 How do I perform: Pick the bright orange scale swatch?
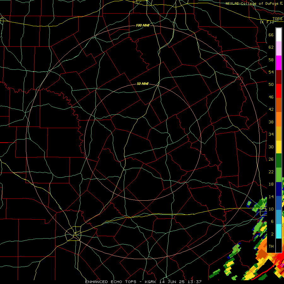coord(279,119)
